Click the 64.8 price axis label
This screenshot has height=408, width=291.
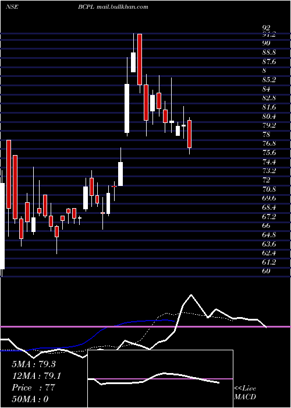tap(269, 235)
